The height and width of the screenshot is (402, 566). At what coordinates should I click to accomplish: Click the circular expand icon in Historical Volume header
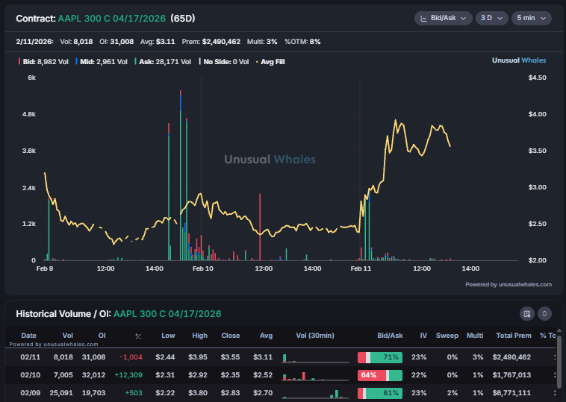tap(544, 314)
